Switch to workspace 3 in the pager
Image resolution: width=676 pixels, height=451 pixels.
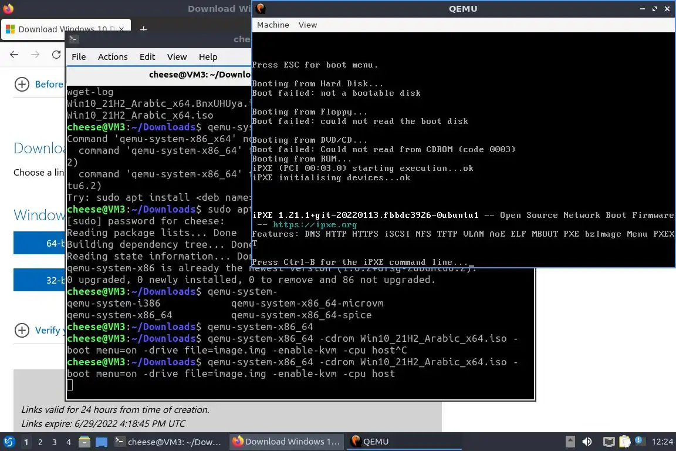pos(55,442)
